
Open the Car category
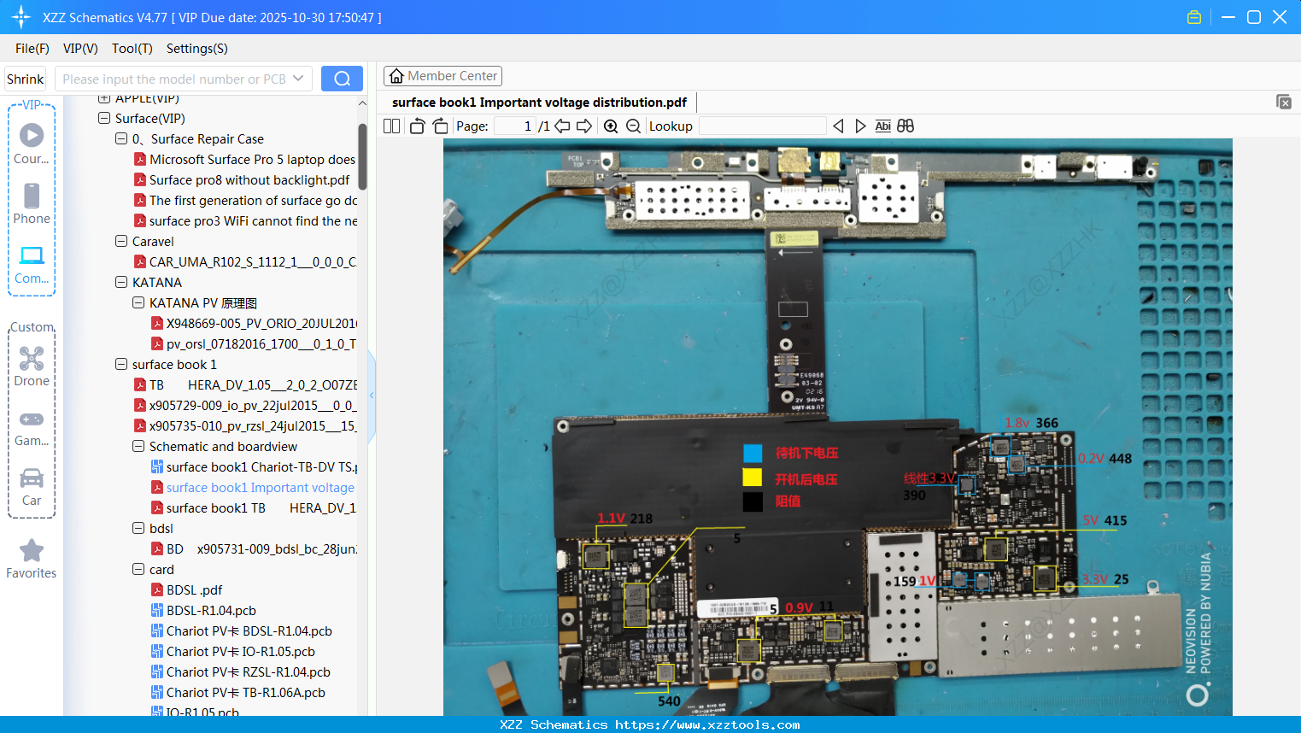tap(32, 487)
